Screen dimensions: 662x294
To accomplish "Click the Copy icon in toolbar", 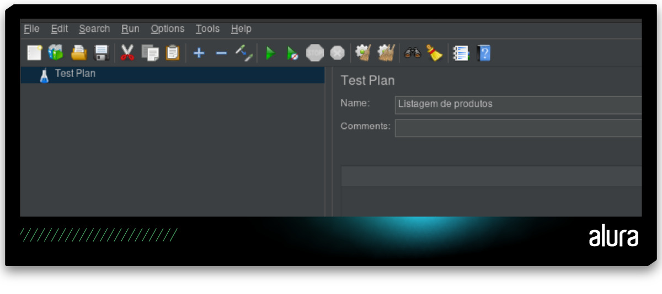I will tap(150, 53).
